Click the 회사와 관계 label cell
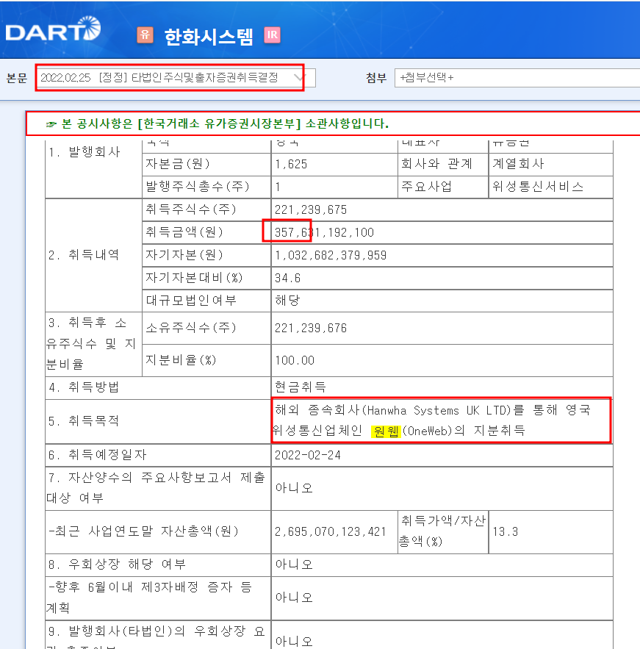Screen dimensions: 640x649 [443, 165]
